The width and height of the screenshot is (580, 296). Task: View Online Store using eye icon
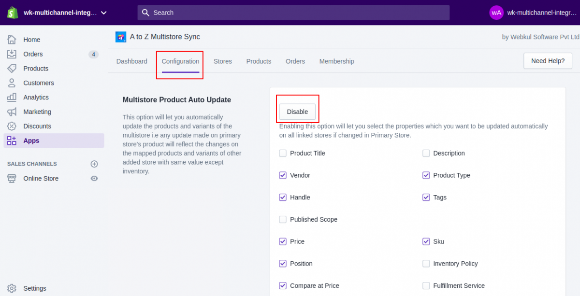pyautogui.click(x=94, y=178)
